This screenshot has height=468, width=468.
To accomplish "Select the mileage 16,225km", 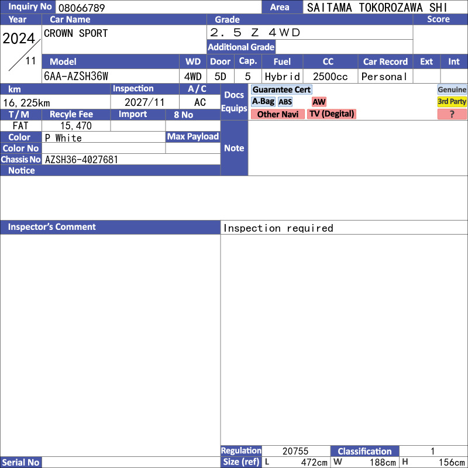I will 26,103.
